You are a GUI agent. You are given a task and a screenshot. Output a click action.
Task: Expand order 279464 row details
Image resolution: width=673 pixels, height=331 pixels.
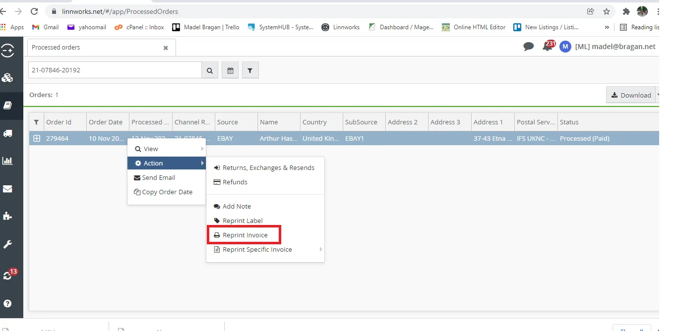click(x=37, y=138)
